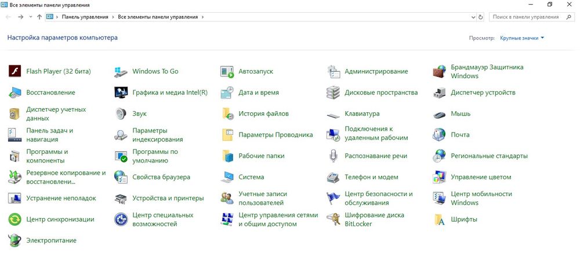This screenshot has height=254, width=580.
Task: Click the Брандмауэр Защитника Windows icon
Action: (440, 72)
